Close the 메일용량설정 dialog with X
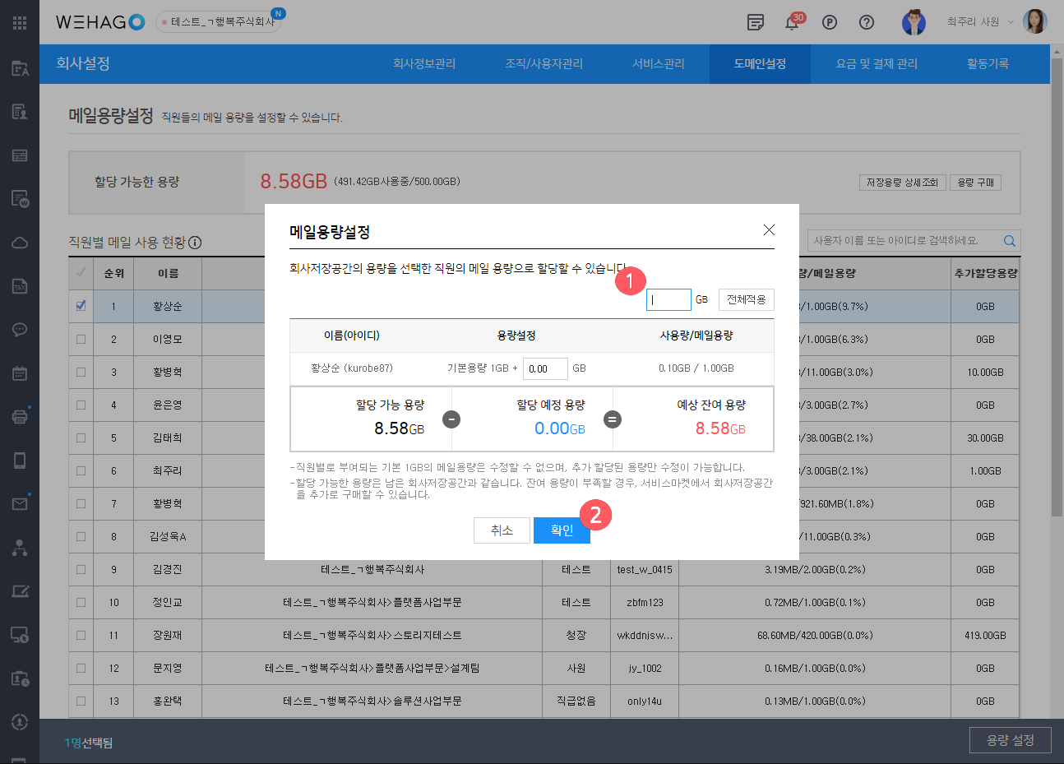The image size is (1064, 764). [769, 230]
